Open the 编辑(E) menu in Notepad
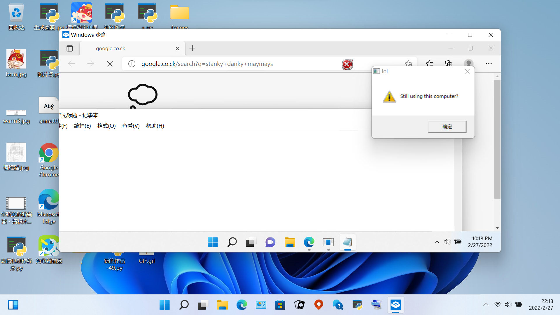The width and height of the screenshot is (560, 315). click(x=83, y=126)
